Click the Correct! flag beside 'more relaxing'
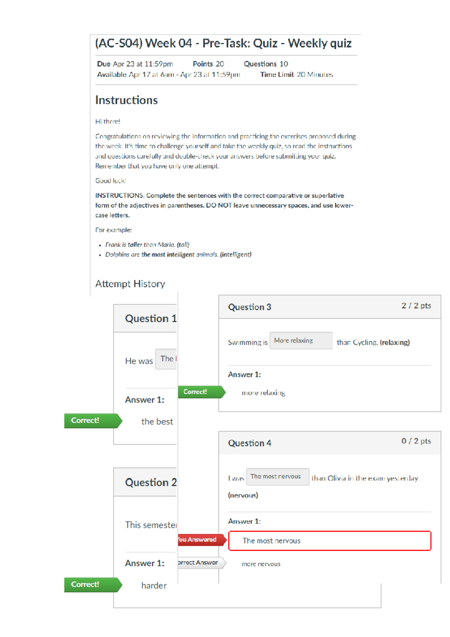450x637 pixels. (202, 392)
